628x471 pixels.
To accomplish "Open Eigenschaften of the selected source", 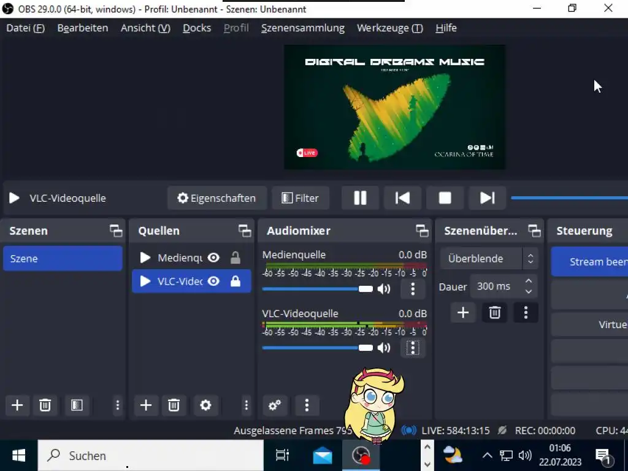I will click(217, 198).
